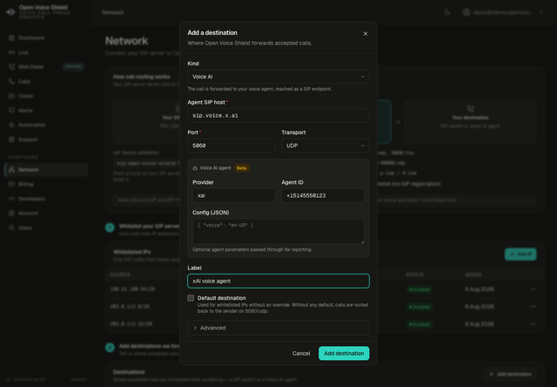Enable the Default destination checkbox

(191, 298)
